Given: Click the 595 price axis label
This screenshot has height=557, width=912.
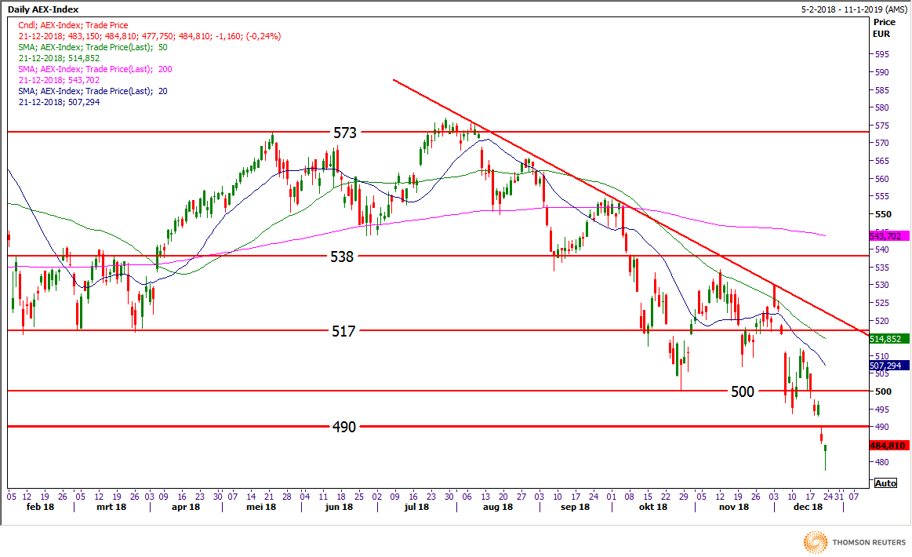Looking at the screenshot, I should (x=881, y=54).
